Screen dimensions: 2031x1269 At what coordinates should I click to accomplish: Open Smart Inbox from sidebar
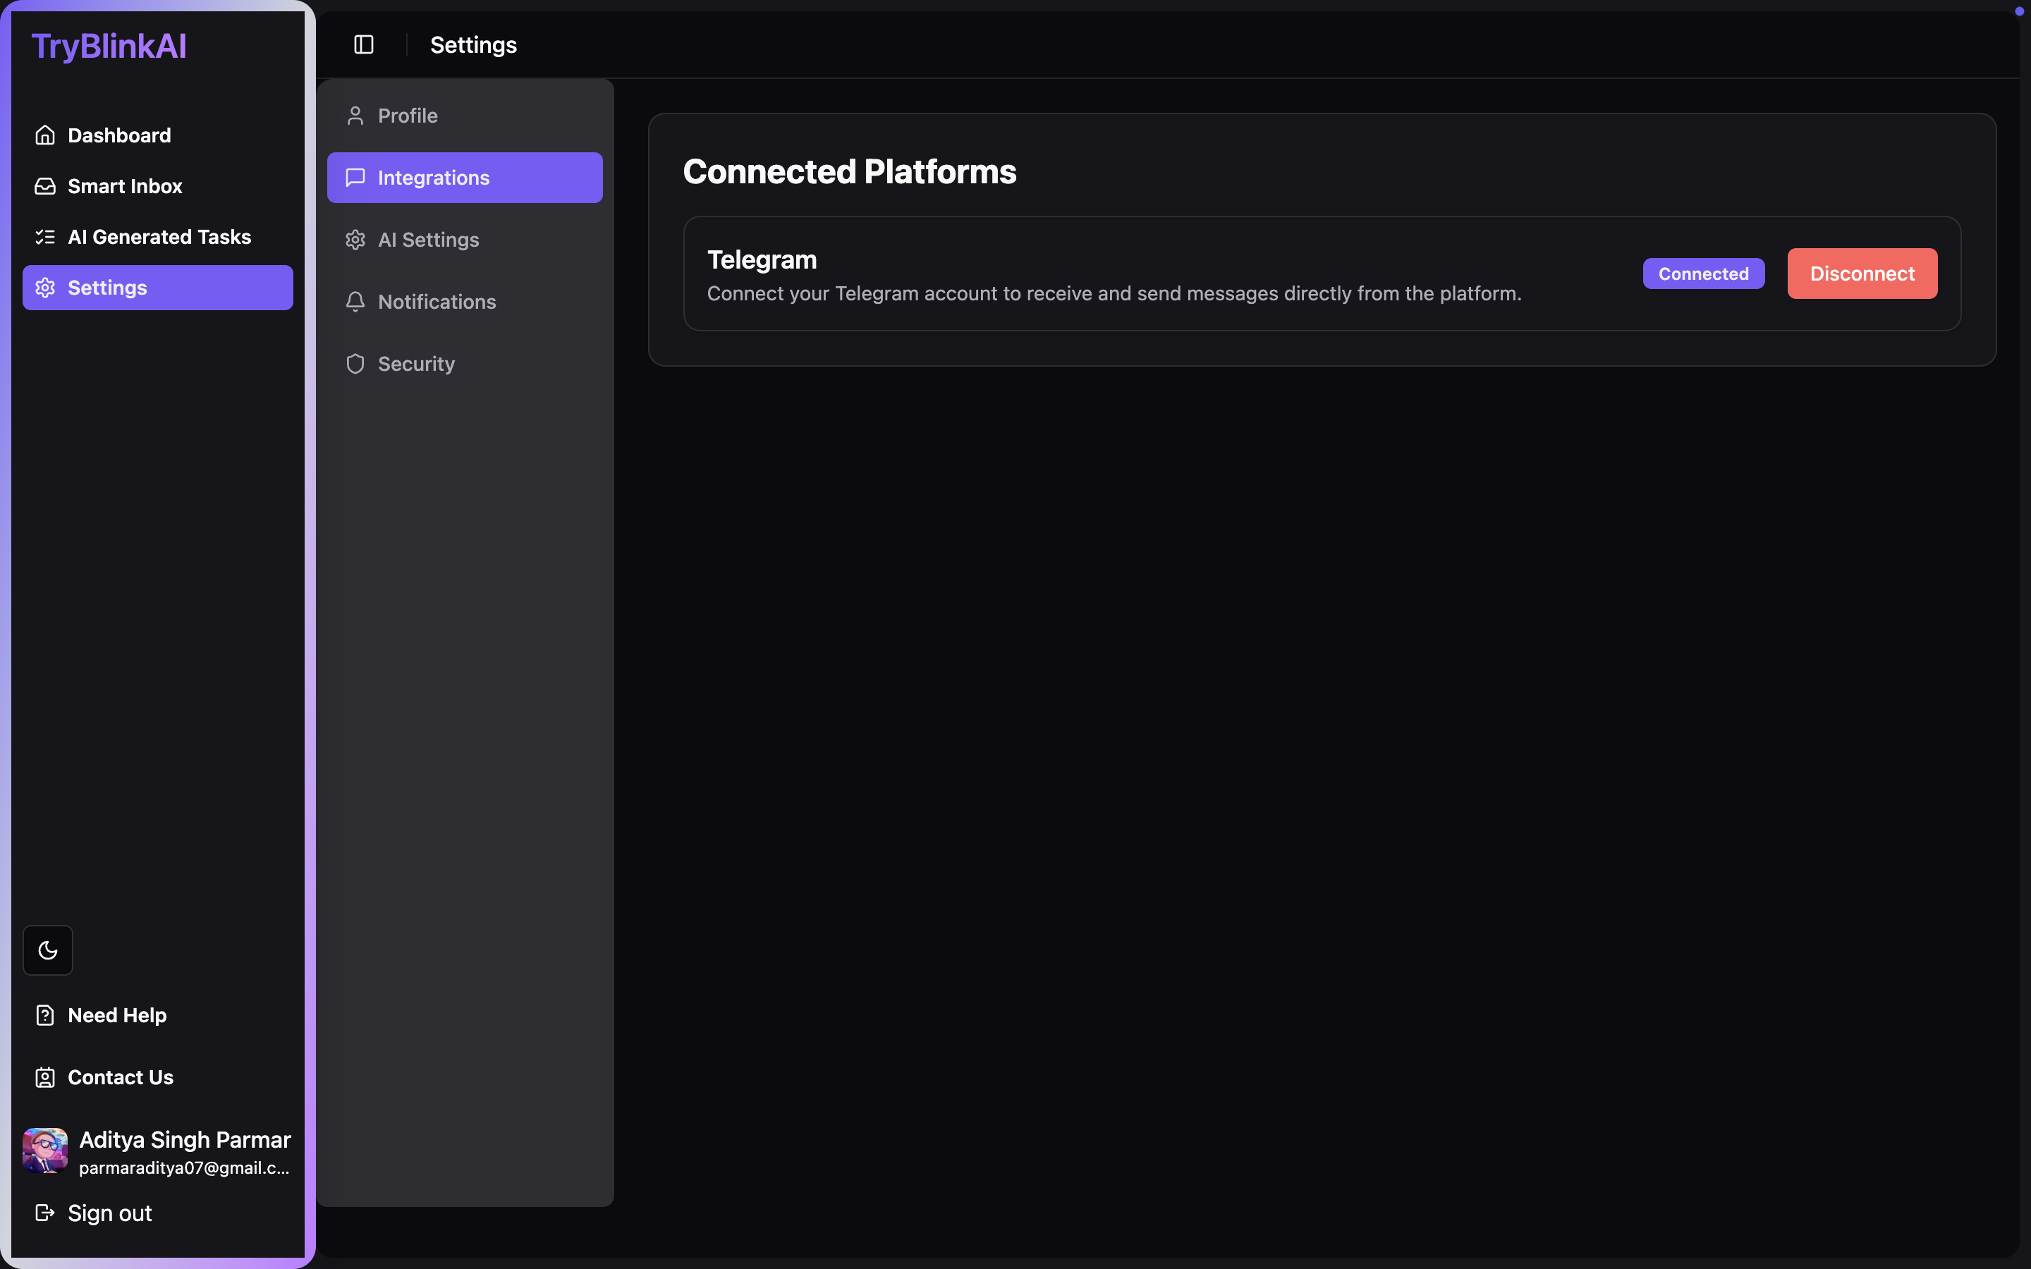pos(124,186)
